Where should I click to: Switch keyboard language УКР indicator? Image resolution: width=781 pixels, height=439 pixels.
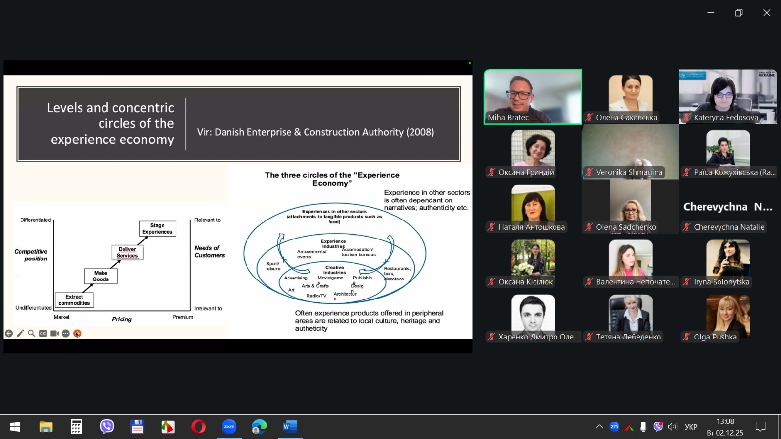click(x=691, y=427)
